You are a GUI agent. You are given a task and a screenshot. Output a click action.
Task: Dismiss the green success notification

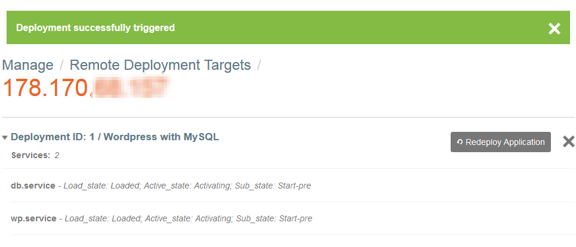(x=555, y=28)
